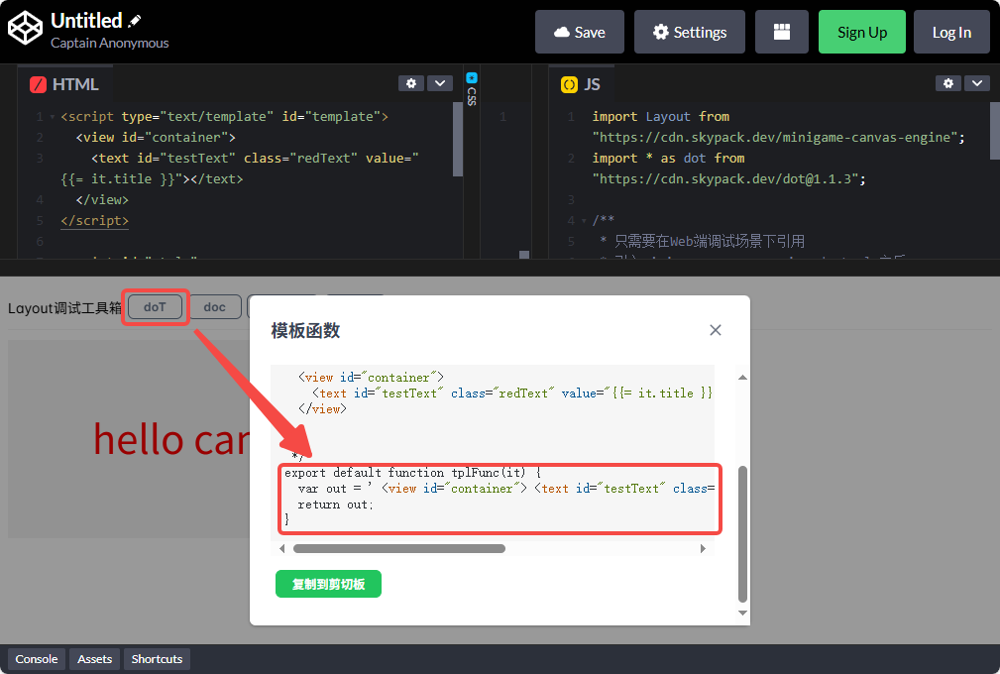Viewport: 1000px width, 674px height.
Task: Click the doT toolbox button
Action: [x=155, y=307]
